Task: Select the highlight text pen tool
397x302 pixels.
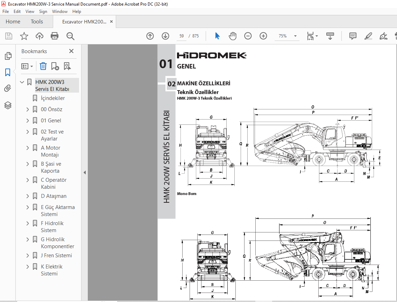Action: pos(368,36)
